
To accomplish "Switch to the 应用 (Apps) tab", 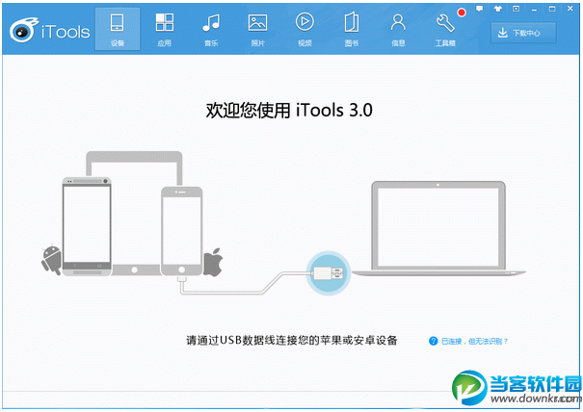I will (165, 29).
